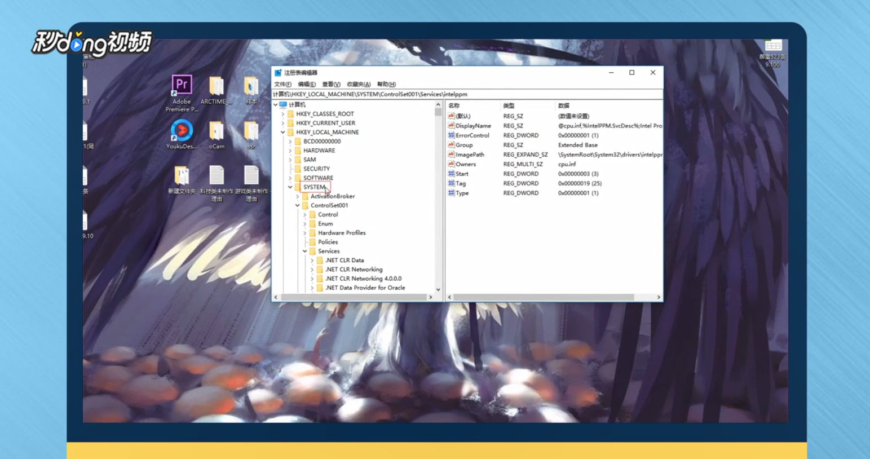This screenshot has width=870, height=459.
Task: Open YoukuDes desktop shortcut
Action: click(x=182, y=134)
